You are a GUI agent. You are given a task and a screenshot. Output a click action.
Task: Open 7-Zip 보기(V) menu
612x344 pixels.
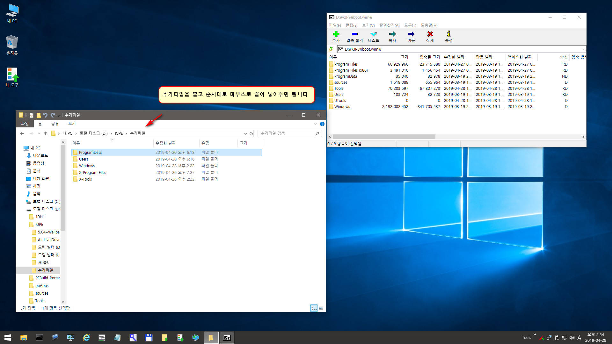(368, 25)
